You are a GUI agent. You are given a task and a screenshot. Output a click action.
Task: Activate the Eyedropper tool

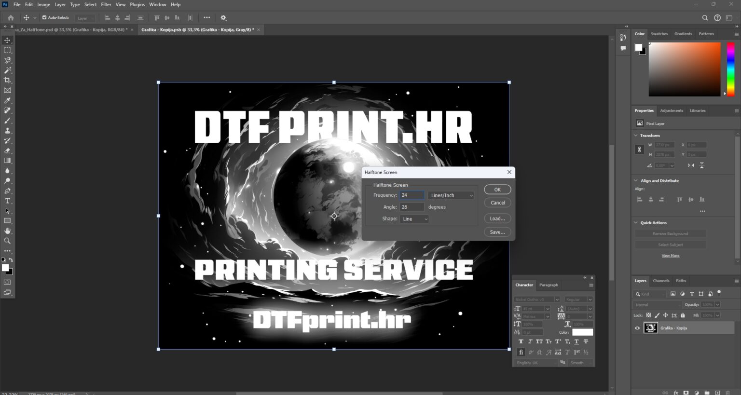point(7,100)
